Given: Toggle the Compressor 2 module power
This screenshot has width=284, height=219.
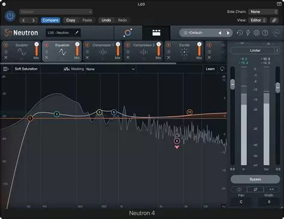Looking at the screenshot, I should (x=128, y=45).
